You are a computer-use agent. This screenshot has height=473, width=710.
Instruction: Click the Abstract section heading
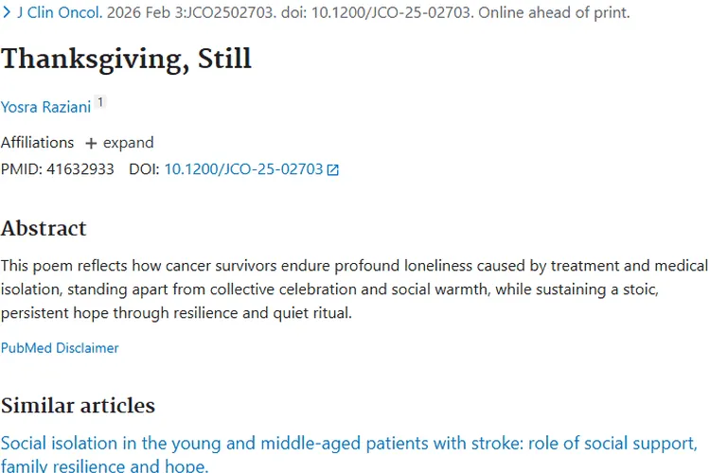(44, 228)
